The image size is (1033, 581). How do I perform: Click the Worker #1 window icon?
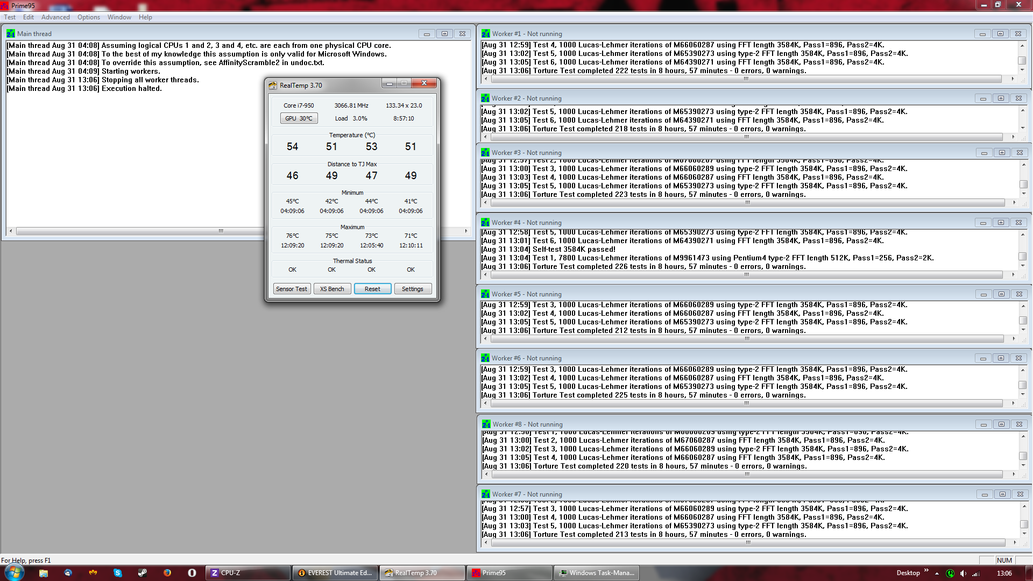486,33
